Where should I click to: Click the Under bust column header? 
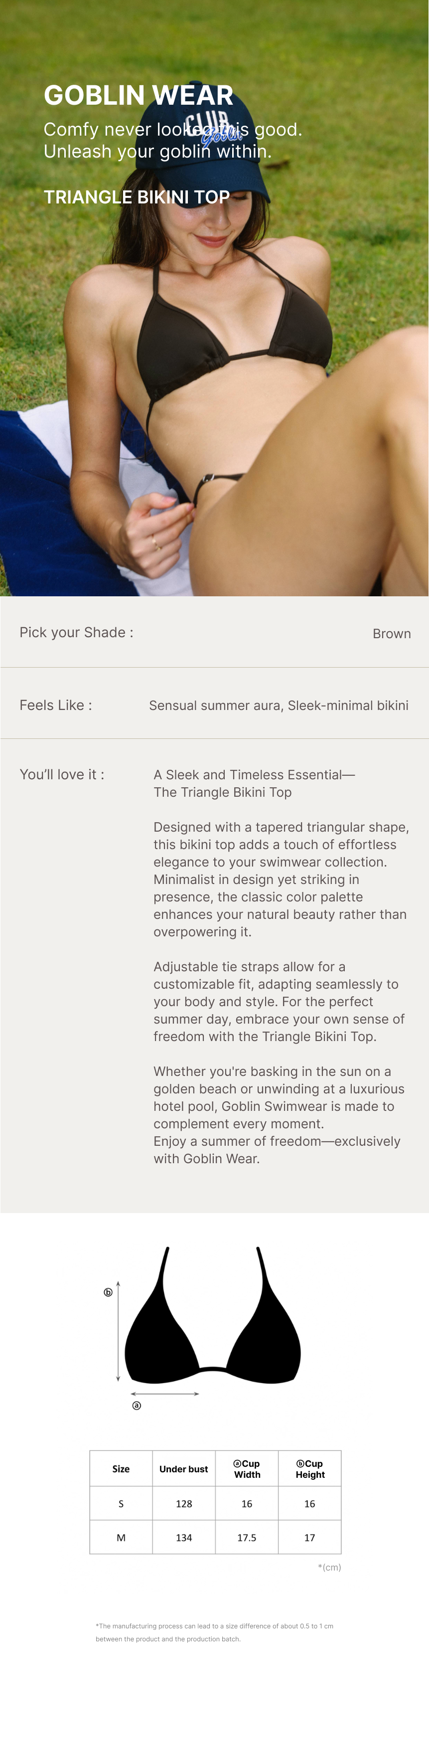184,1468
